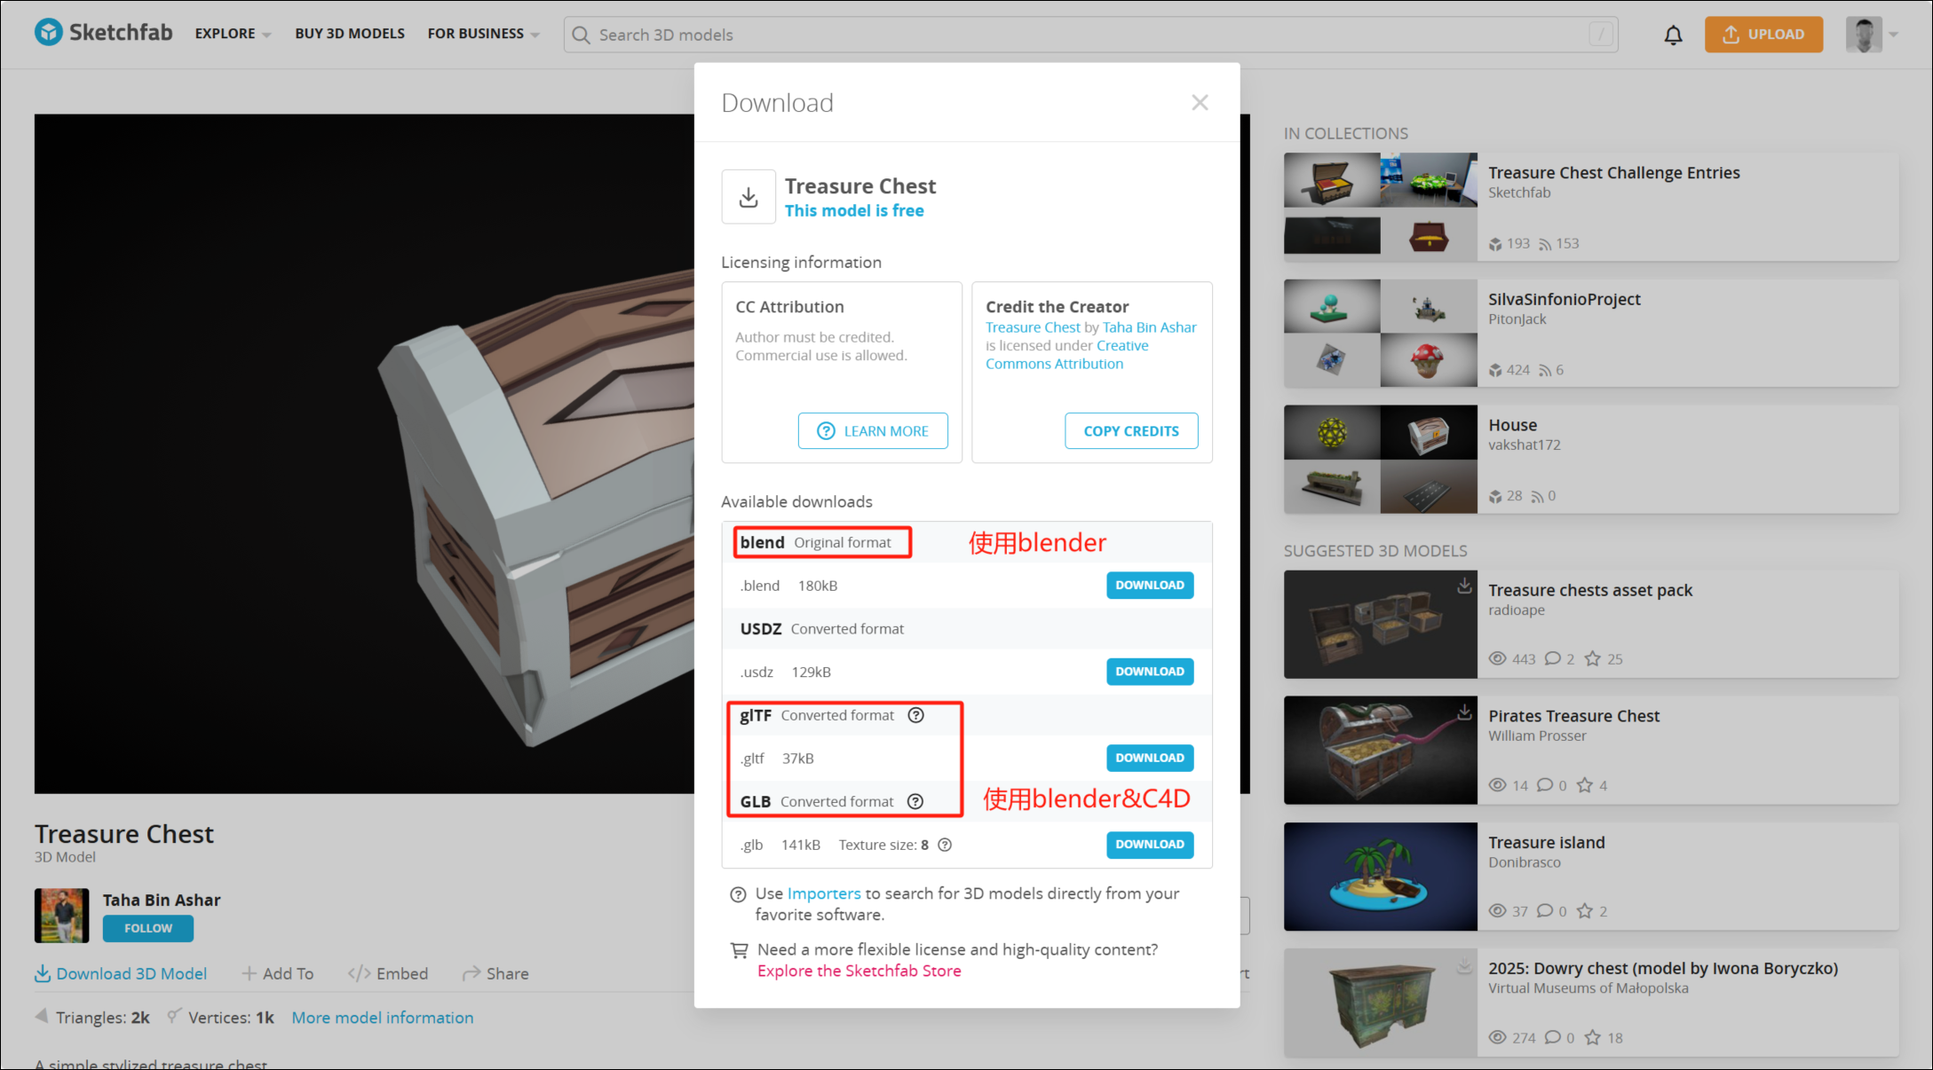The width and height of the screenshot is (1933, 1070).
Task: Open Pirates Treasure Chest suggested thumbnail
Action: 1380,751
